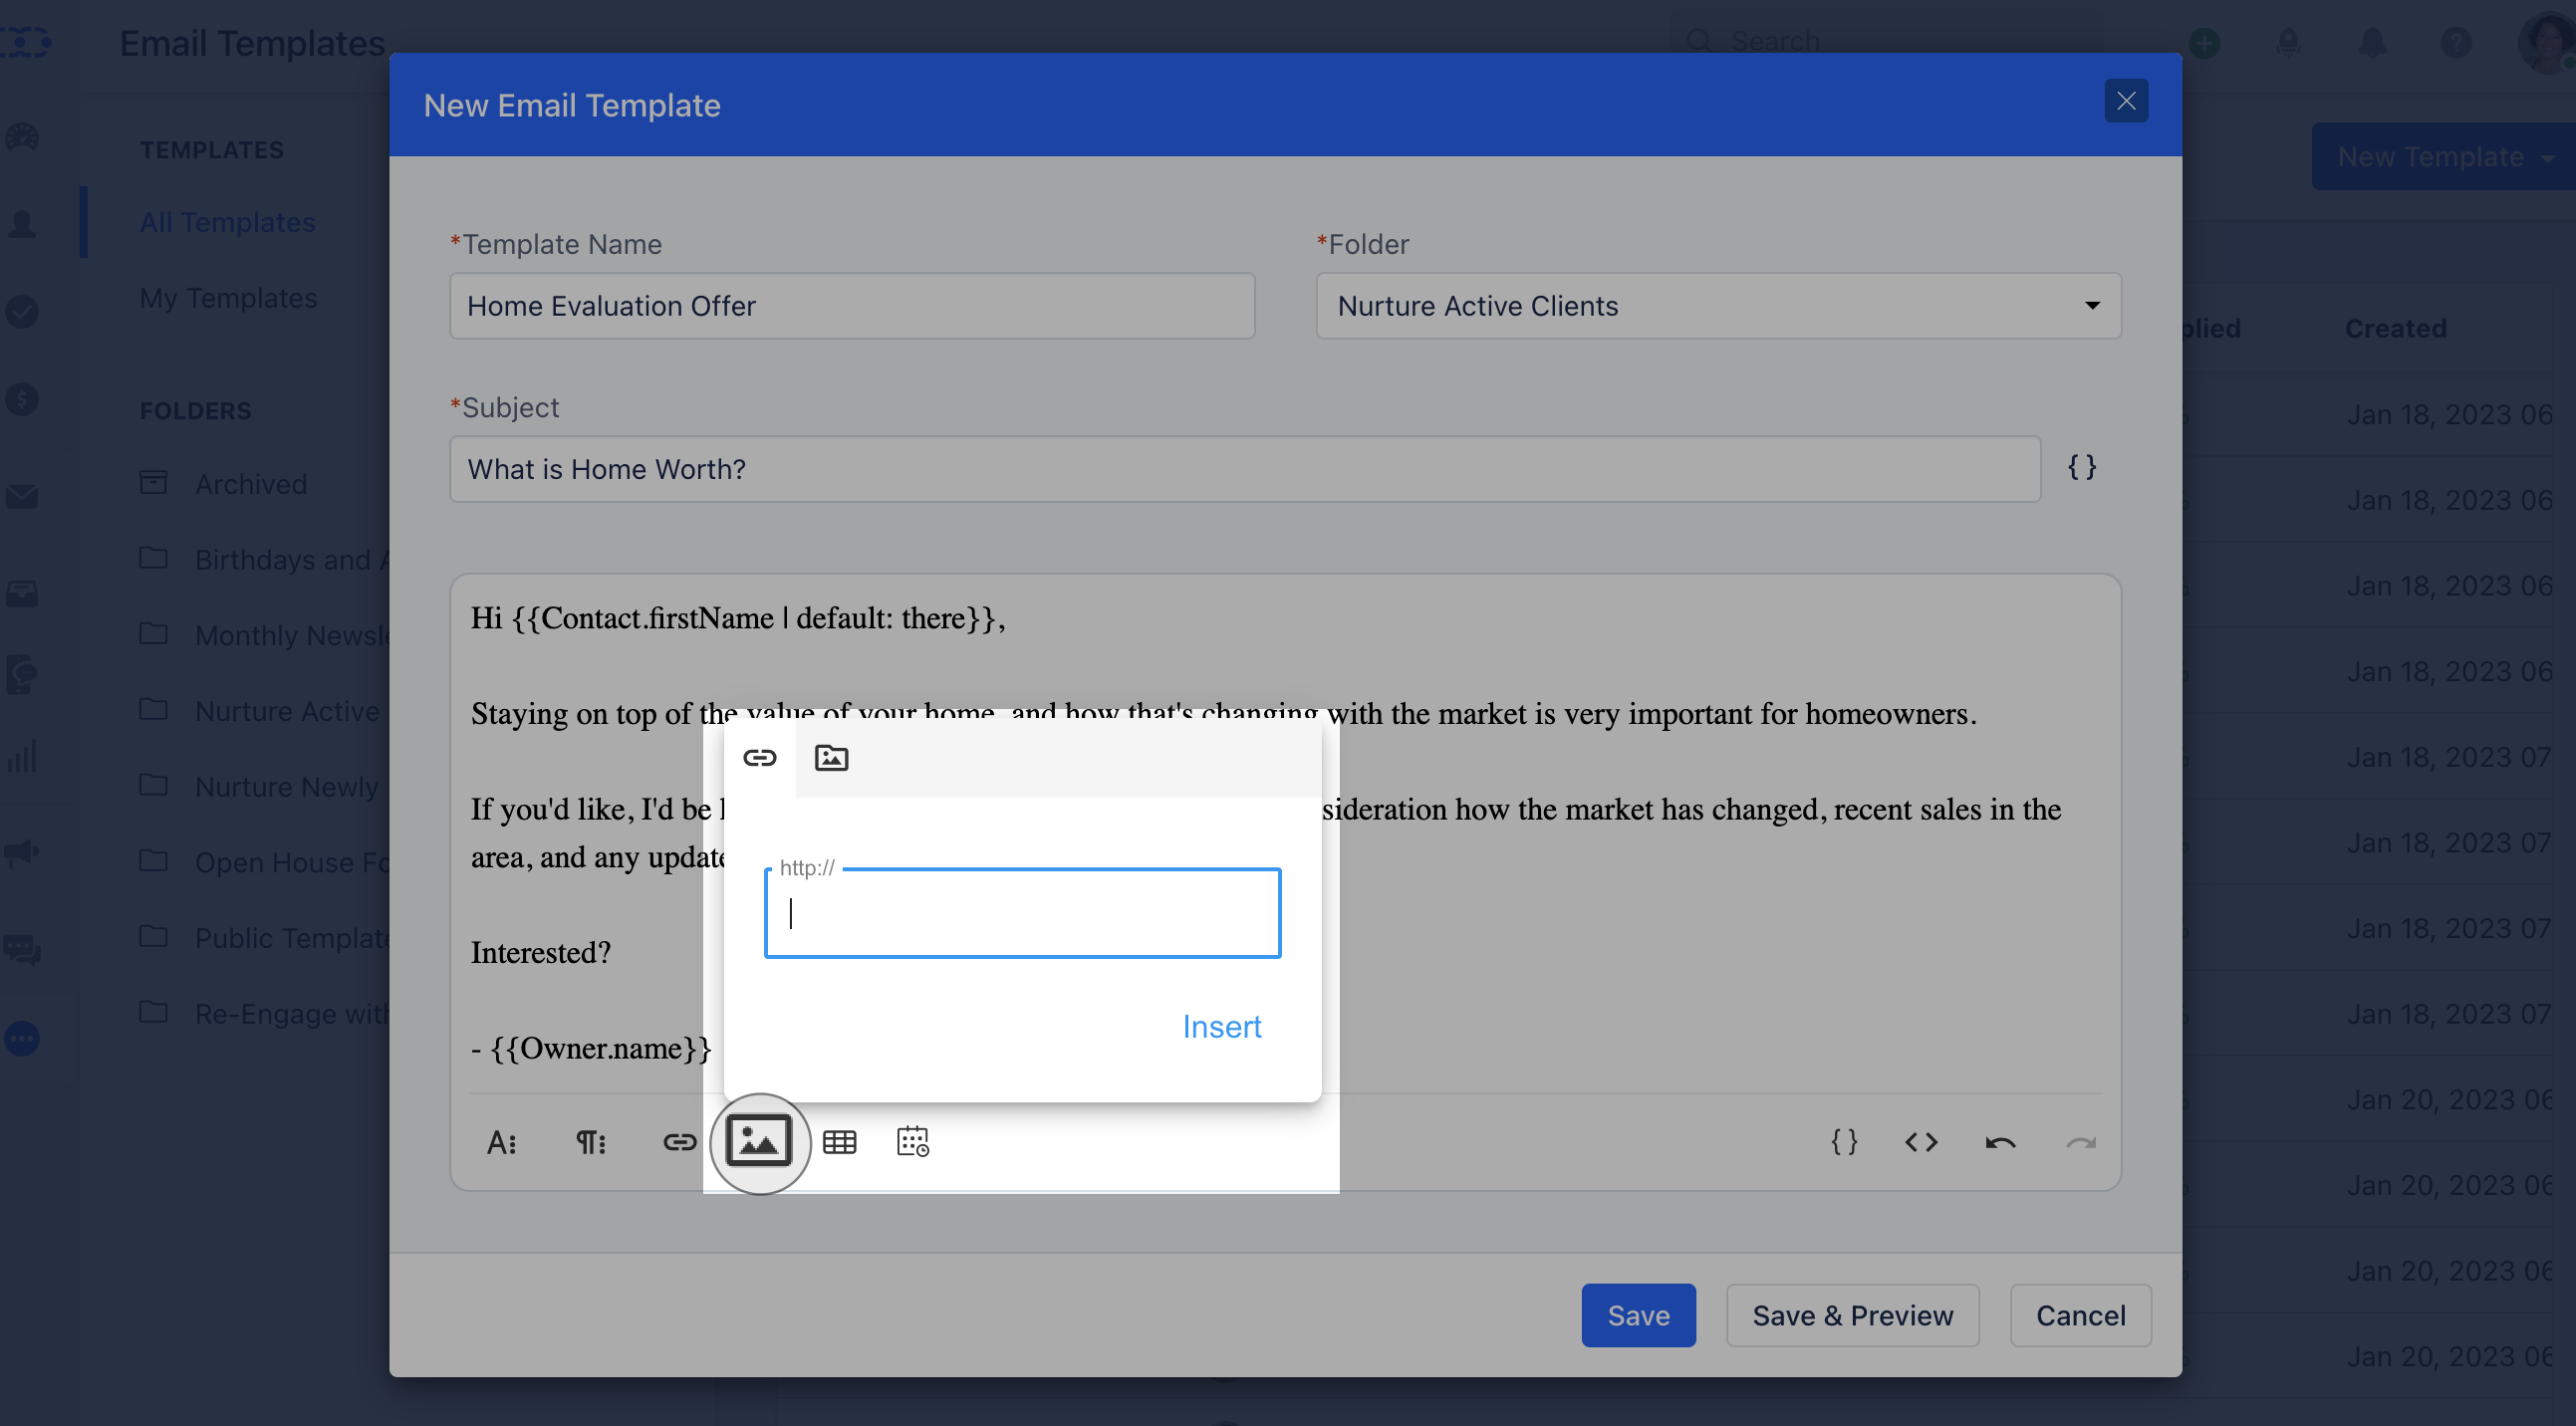Open the Email envelope sidebar icon
The width and height of the screenshot is (2576, 1426).
click(22, 497)
